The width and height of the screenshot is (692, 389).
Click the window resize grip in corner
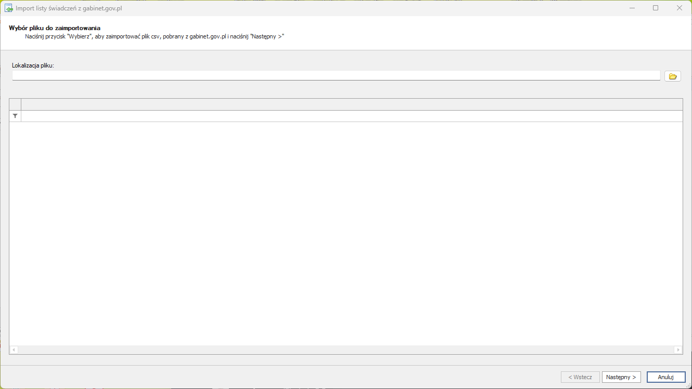click(688, 385)
